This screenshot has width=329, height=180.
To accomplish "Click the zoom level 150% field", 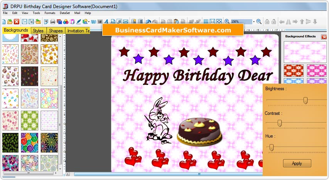I will (241, 22).
